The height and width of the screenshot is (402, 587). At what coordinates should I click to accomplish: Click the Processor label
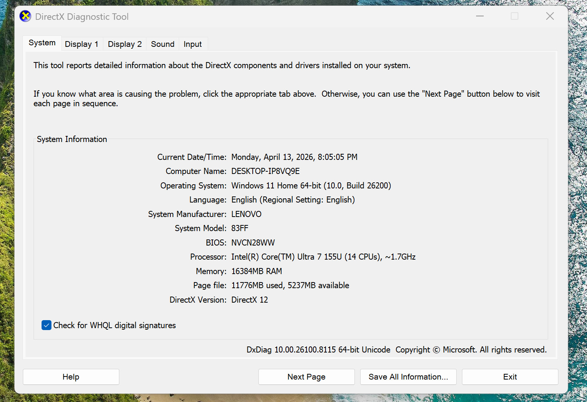208,257
